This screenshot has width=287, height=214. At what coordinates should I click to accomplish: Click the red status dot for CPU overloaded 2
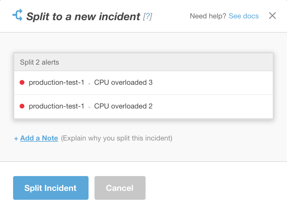click(22, 106)
